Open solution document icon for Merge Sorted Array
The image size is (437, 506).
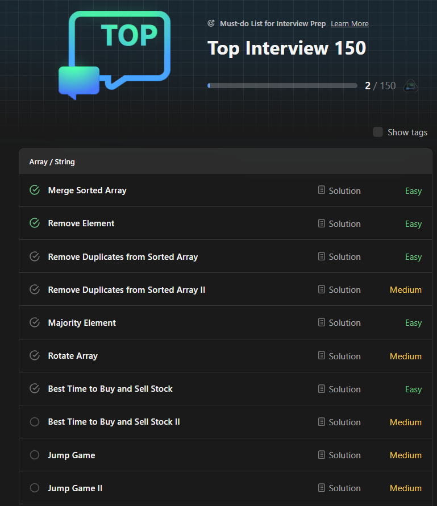pos(321,190)
